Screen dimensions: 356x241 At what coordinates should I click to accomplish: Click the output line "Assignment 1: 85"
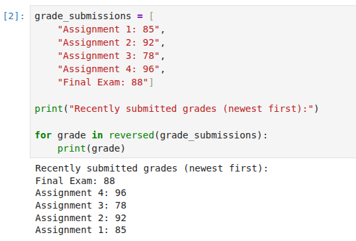[x=81, y=230]
